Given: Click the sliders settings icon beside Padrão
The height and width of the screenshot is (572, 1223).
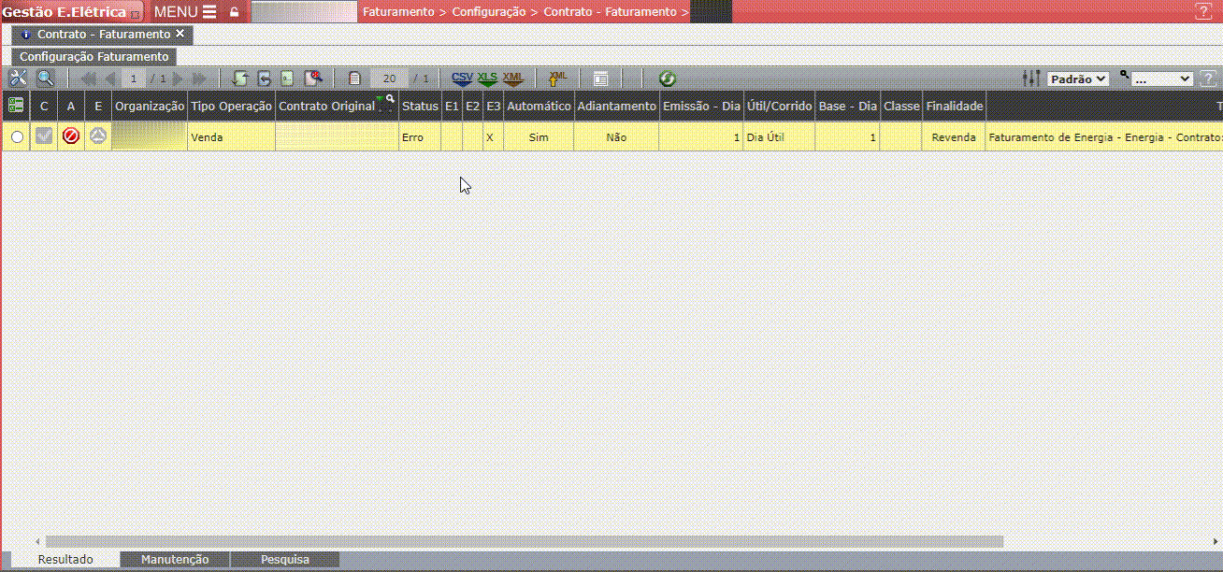Looking at the screenshot, I should [x=1031, y=79].
